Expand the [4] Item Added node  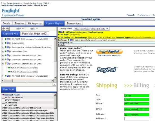pos(3,51)
